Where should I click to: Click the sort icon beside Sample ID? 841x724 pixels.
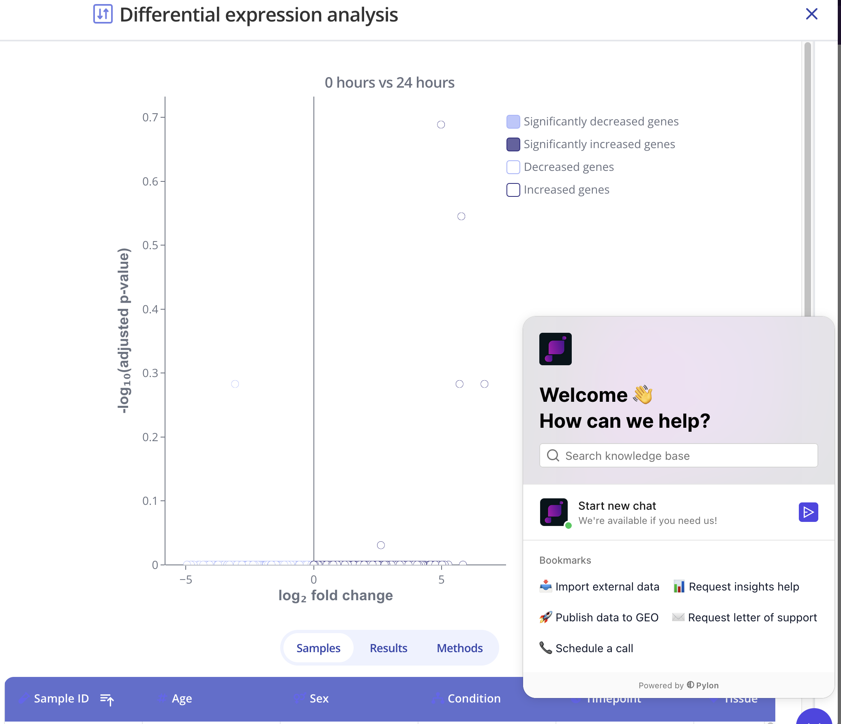[x=107, y=699]
